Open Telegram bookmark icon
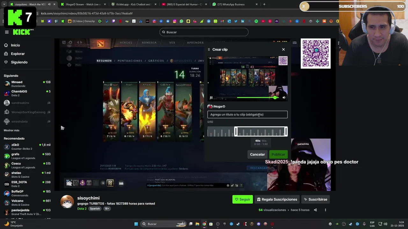Screen dimensions: 408x229 208,21
